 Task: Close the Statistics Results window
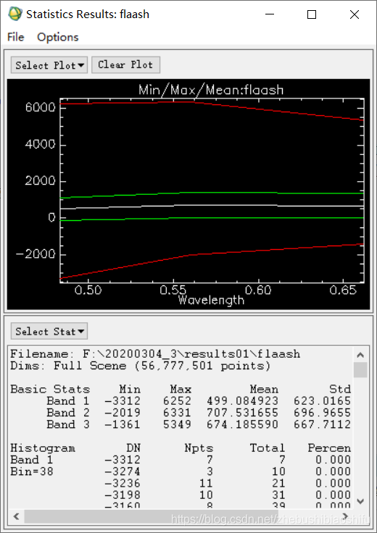tap(355, 14)
